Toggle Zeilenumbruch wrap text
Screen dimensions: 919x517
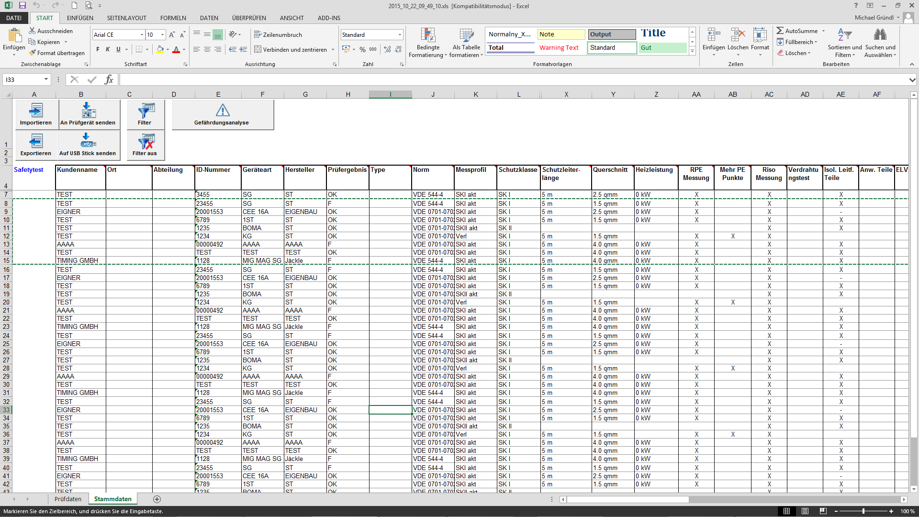[x=278, y=35]
